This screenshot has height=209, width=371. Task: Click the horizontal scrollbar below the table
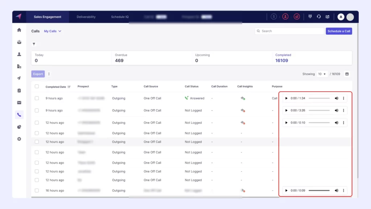155,197
